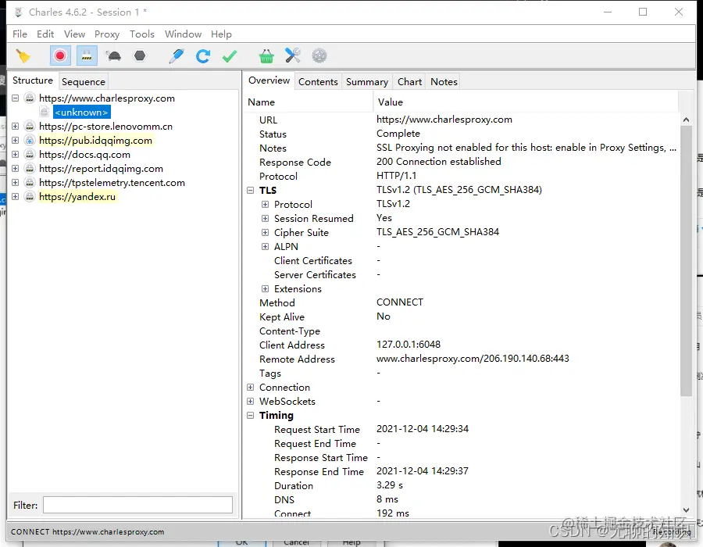Click the lock icon beside docs.qq.com
The height and width of the screenshot is (547, 703).
30,154
